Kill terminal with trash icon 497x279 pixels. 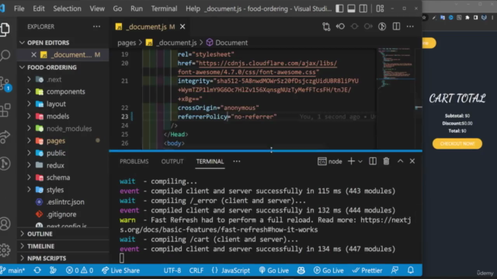pyautogui.click(x=386, y=161)
